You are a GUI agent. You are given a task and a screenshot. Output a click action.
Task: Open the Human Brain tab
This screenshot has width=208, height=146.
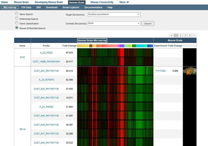click(77, 2)
